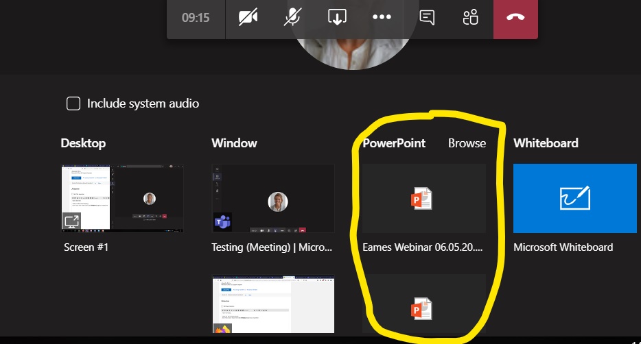The width and height of the screenshot is (641, 344).
Task: Click the Testing (Meeting) window label
Action: click(x=272, y=247)
